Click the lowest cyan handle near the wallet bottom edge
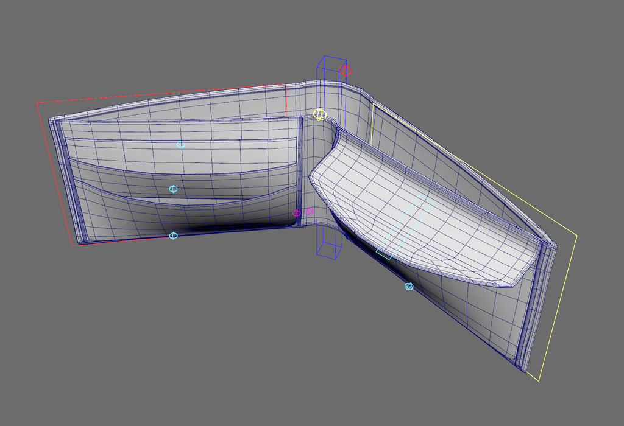 172,235
